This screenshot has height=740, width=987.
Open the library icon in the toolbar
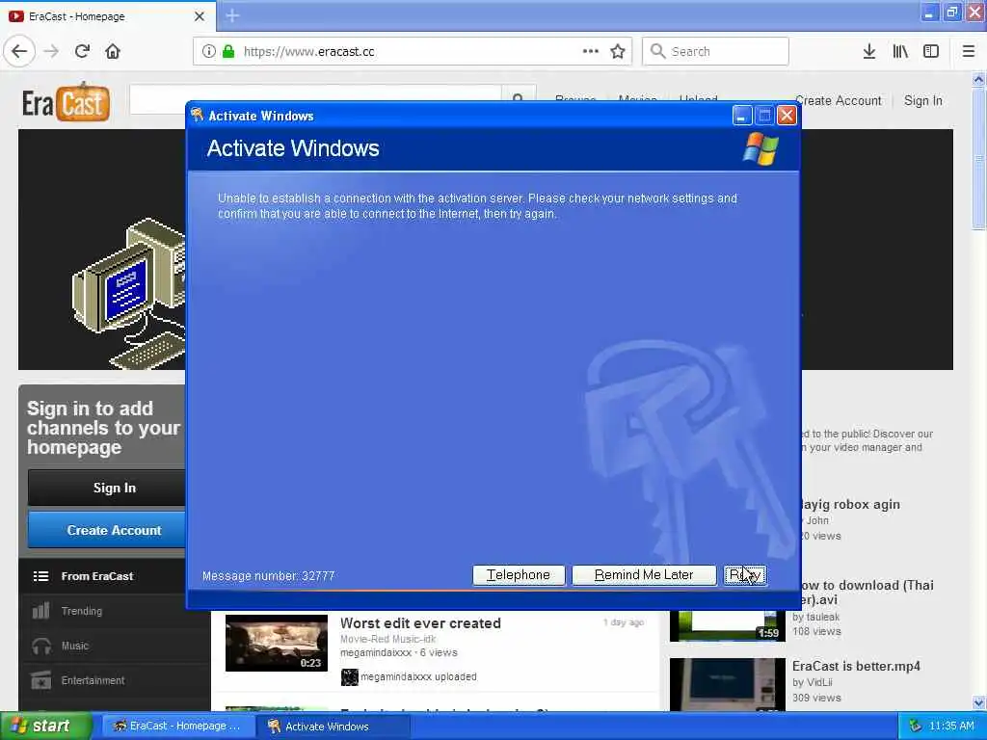click(x=900, y=52)
